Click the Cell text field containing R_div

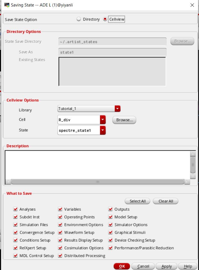(79, 120)
